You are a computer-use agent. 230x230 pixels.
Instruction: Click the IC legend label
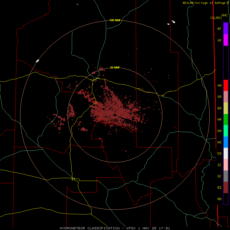(219, 165)
